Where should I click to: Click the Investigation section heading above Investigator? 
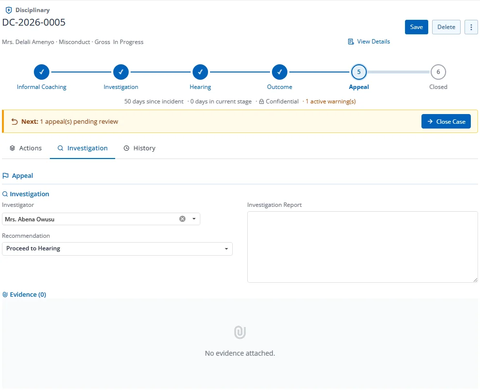tap(30, 194)
